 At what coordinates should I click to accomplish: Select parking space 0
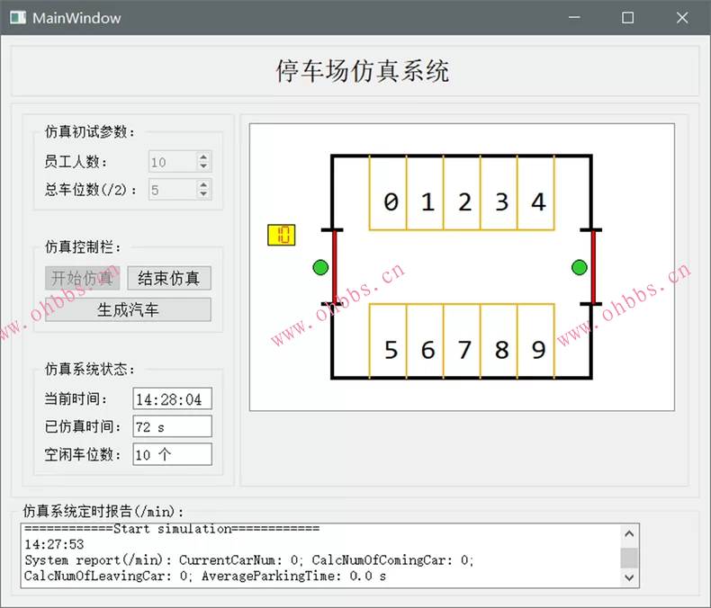(x=388, y=193)
